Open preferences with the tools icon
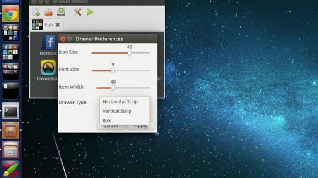 click(x=77, y=12)
